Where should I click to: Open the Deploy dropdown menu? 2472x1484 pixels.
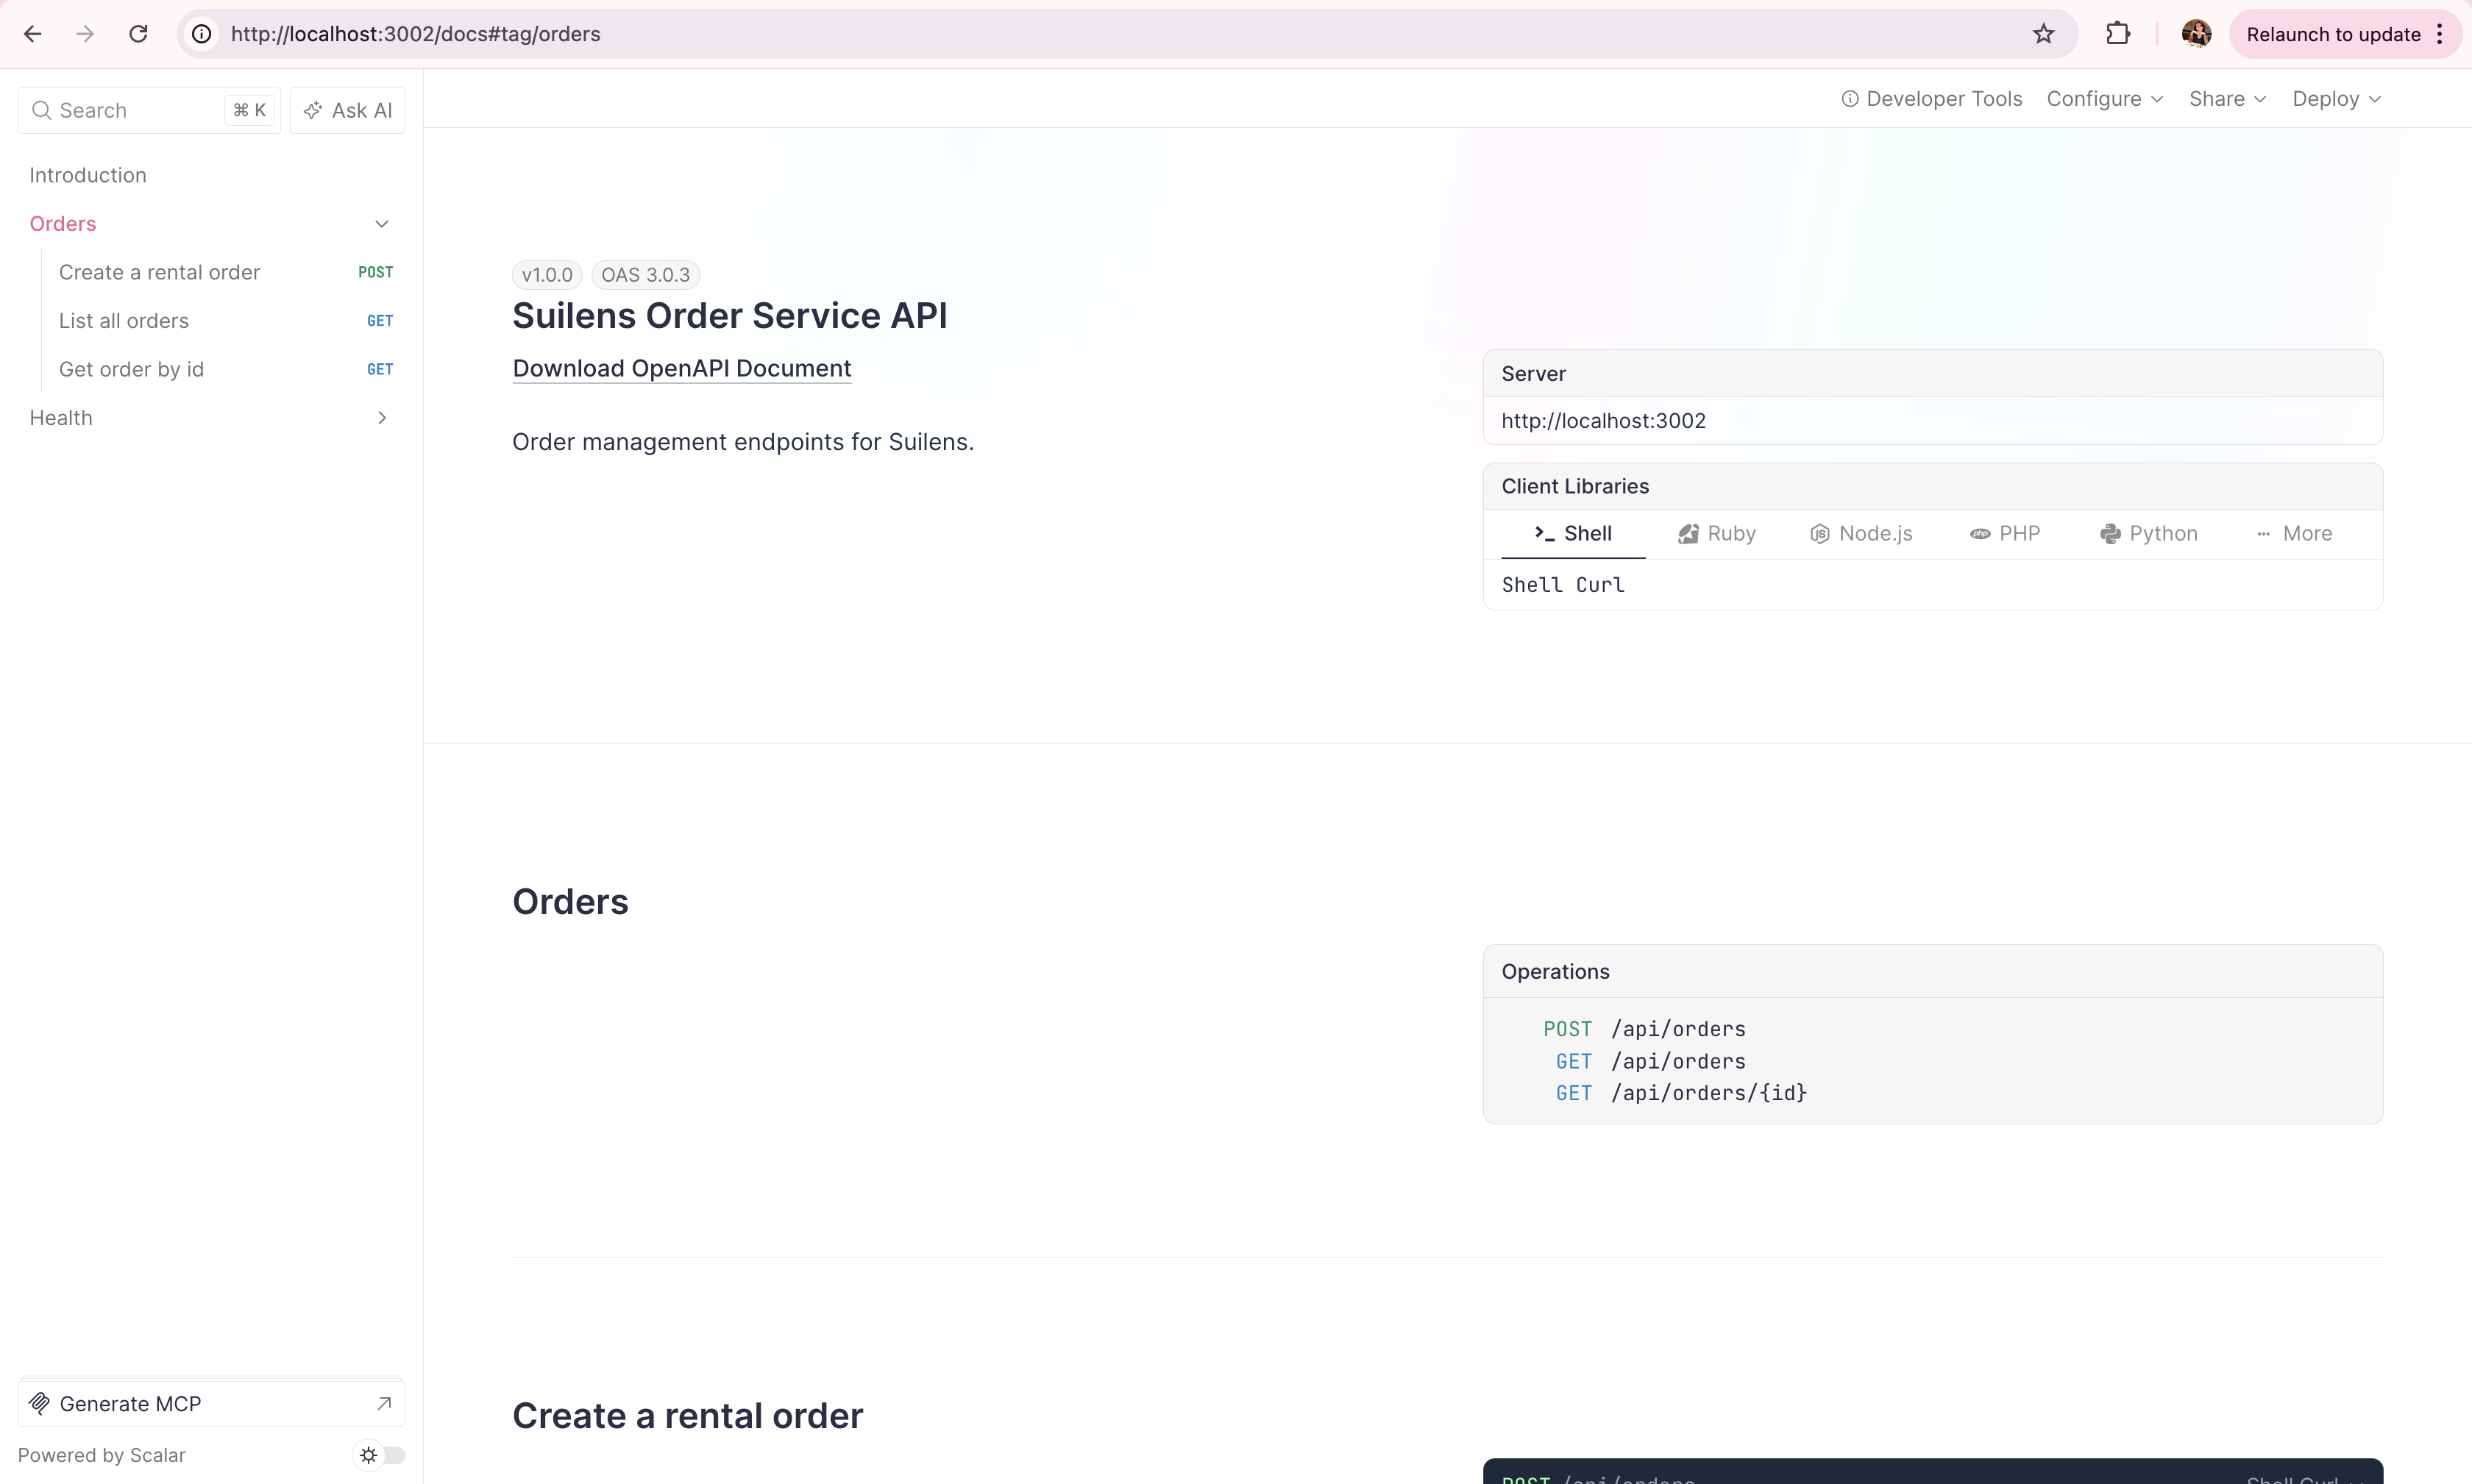coord(2336,99)
